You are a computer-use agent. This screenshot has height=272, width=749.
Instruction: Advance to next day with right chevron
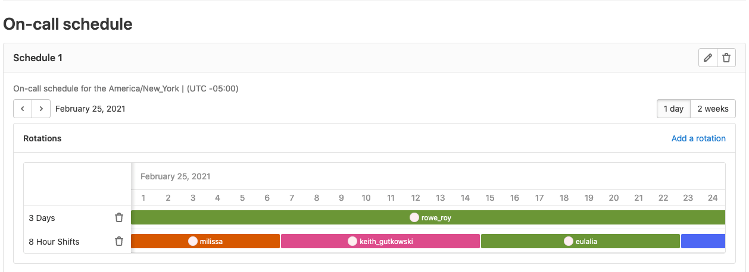(x=40, y=109)
